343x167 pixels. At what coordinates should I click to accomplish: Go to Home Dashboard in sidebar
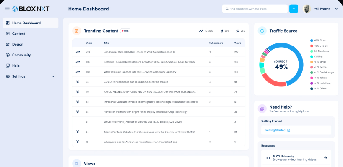click(31, 23)
